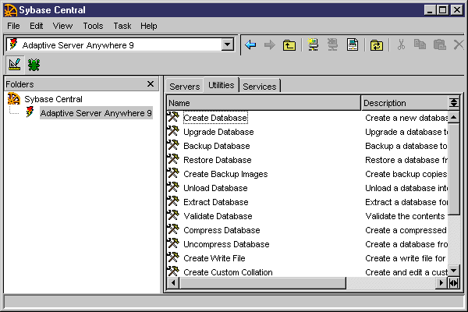Click the Refresh Folder toolbar icon
The image size is (468, 312).
point(377,45)
